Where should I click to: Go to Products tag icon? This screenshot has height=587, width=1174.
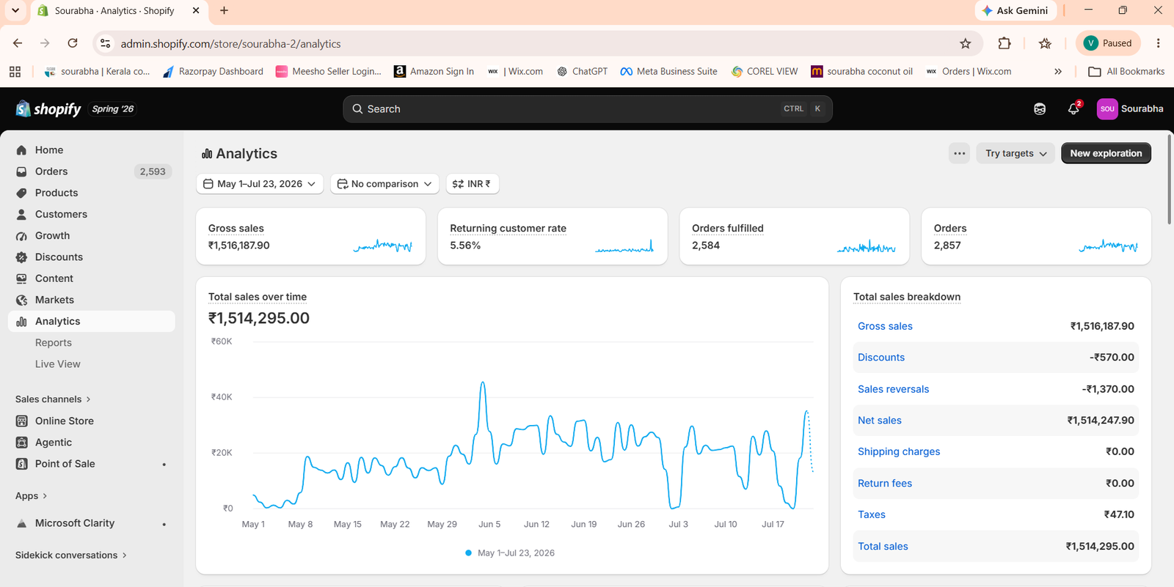21,193
